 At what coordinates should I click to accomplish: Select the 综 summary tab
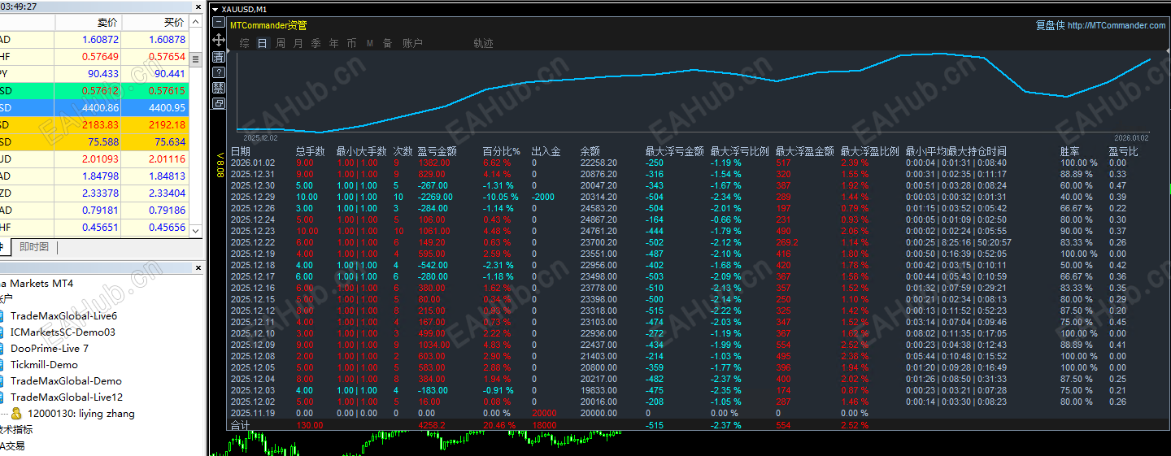point(245,43)
